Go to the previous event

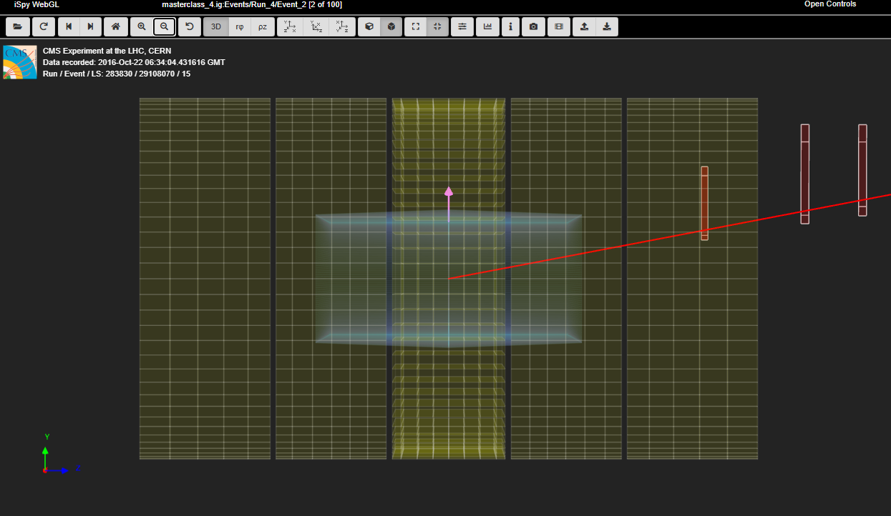coord(69,27)
